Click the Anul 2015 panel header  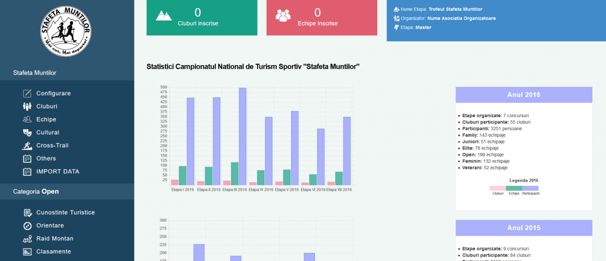point(524,228)
